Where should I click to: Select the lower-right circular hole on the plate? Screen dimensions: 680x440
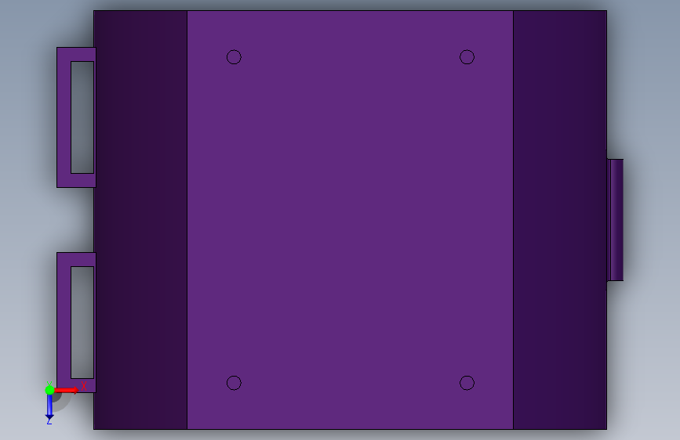coord(467,383)
